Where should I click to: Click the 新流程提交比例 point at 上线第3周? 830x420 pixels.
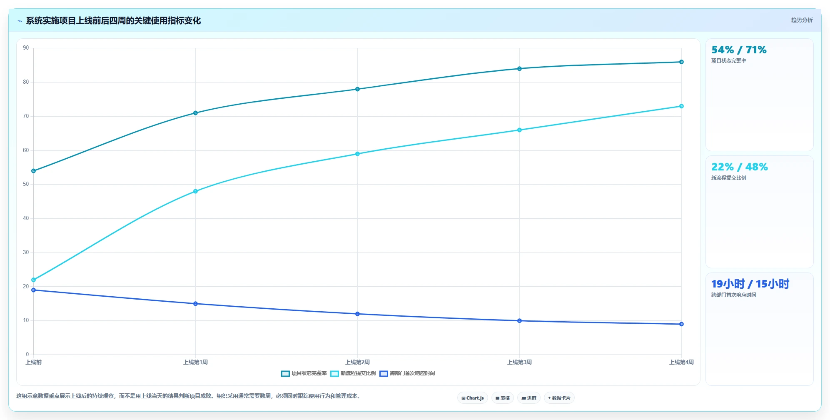click(519, 130)
